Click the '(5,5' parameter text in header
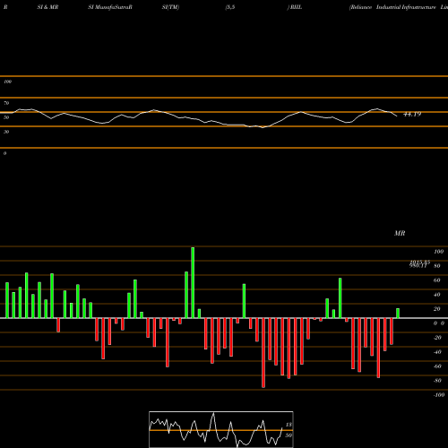Screen dimensions: 448x448 (230, 7)
